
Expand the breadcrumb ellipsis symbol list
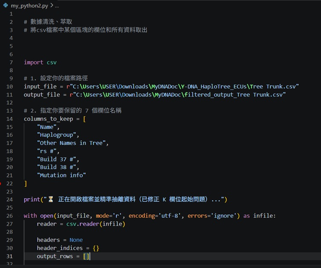click(x=57, y=6)
